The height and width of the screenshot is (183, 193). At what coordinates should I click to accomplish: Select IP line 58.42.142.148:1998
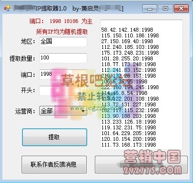[x=127, y=30]
